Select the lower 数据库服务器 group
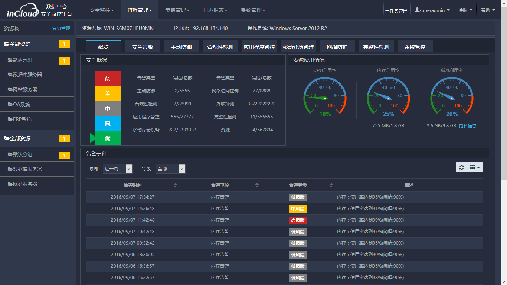The image size is (507, 285). (x=37, y=169)
